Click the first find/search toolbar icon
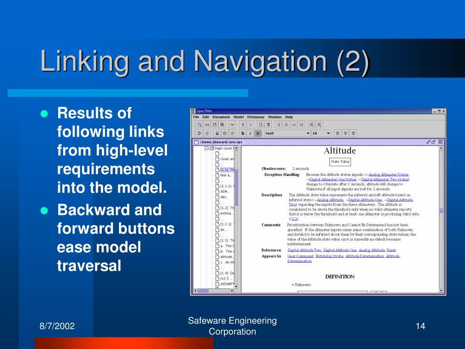 coord(312,125)
